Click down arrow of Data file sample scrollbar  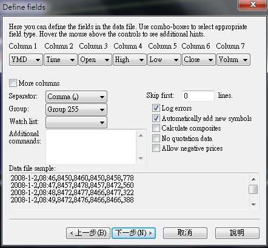click(x=253, y=205)
